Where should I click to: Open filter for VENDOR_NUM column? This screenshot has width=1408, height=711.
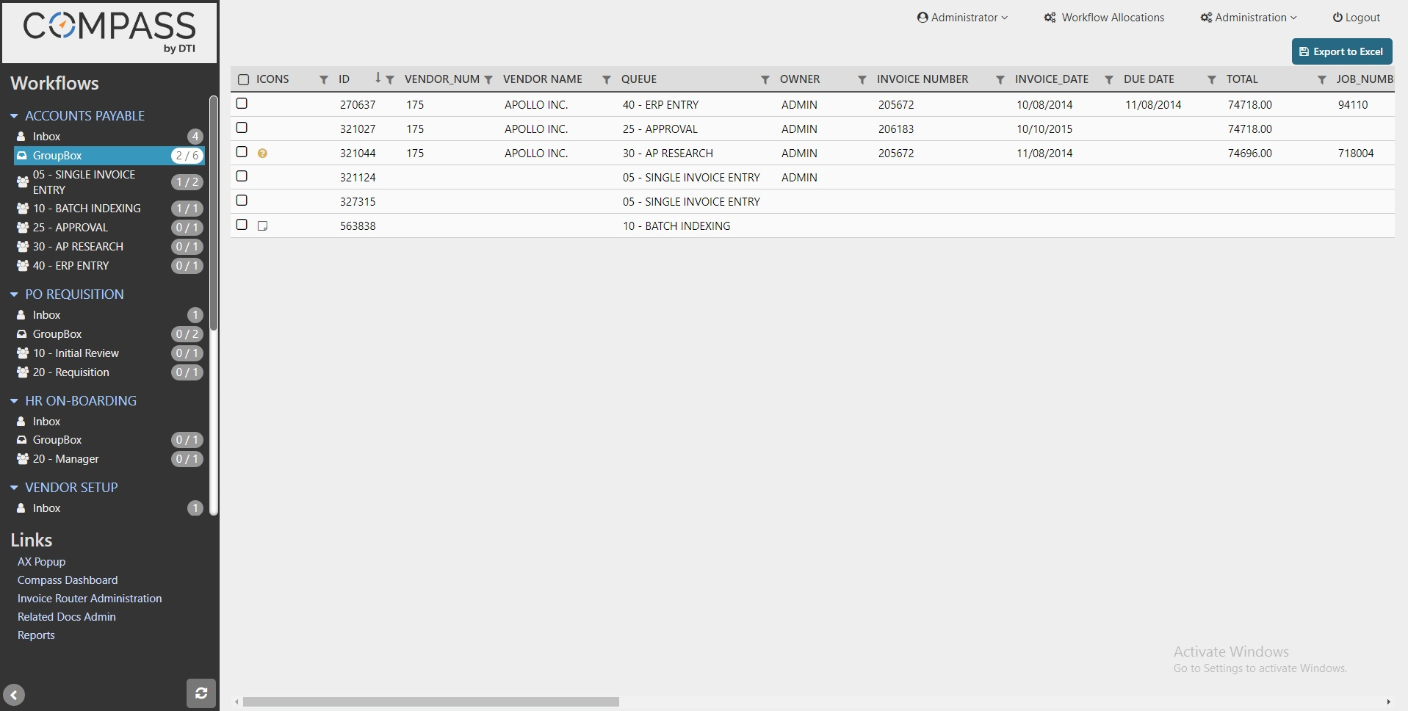488,79
